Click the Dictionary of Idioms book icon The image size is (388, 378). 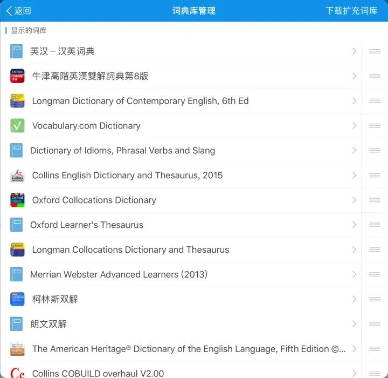click(17, 150)
